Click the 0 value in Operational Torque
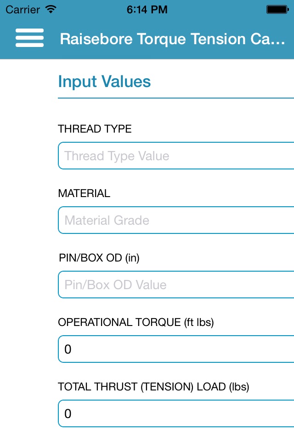Viewport: 294px width, 442px height. [68, 349]
